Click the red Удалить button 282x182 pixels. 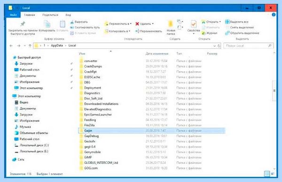click(143, 24)
